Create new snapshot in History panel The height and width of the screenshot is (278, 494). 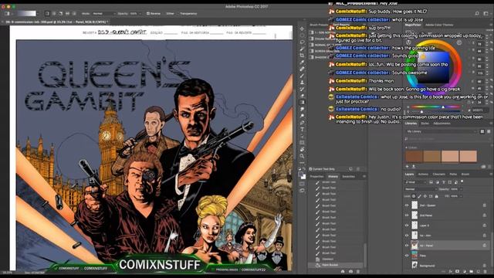(350, 271)
